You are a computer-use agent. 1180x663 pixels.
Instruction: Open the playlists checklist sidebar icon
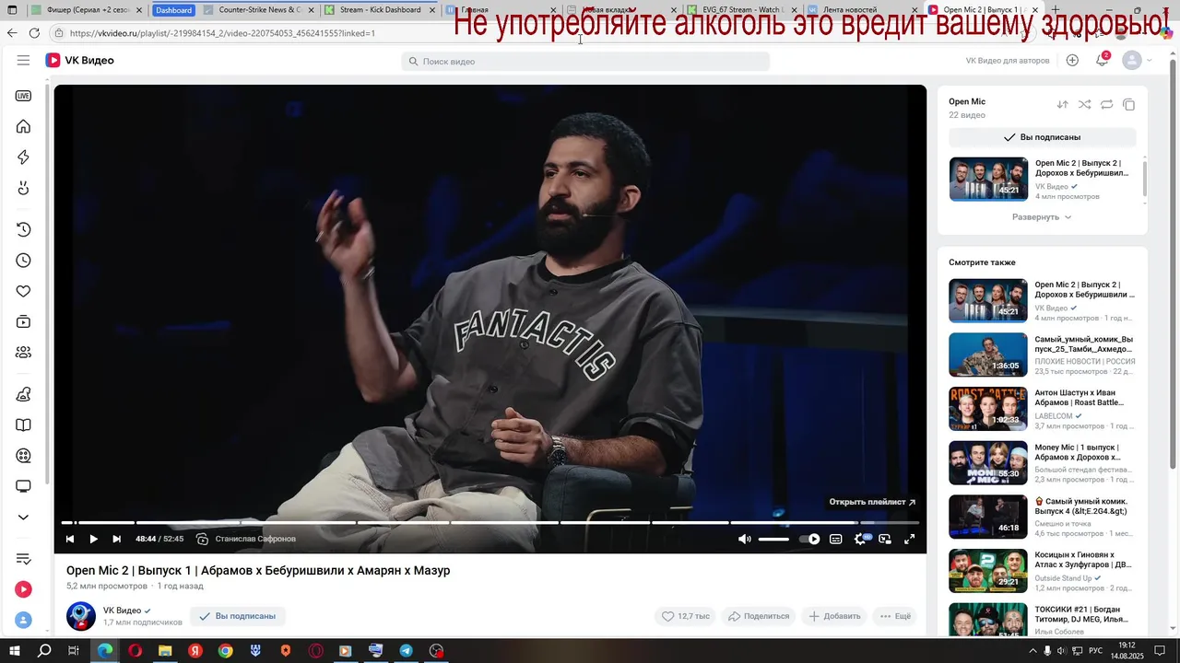pyautogui.click(x=23, y=559)
